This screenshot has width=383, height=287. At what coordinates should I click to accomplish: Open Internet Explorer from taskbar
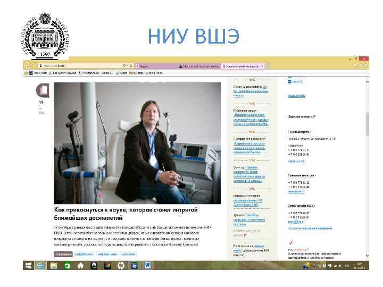pyautogui.click(x=39, y=266)
